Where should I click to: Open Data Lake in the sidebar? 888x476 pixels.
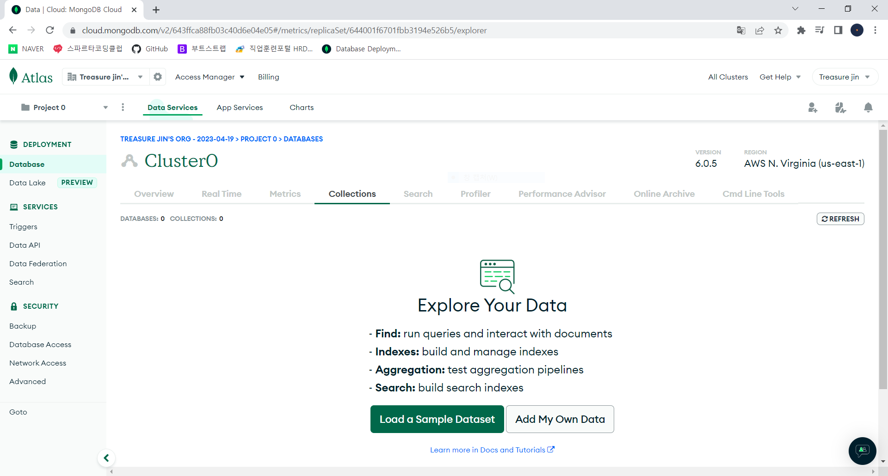pyautogui.click(x=27, y=183)
